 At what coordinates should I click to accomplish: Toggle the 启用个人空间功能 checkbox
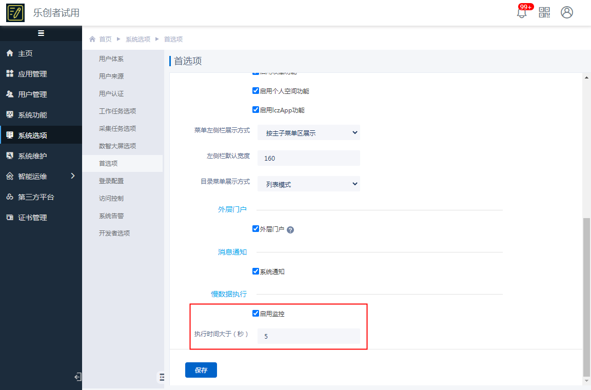[255, 91]
